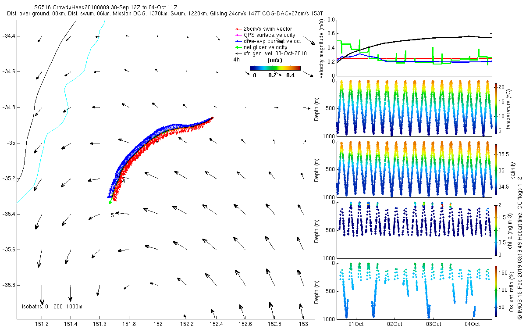Viewport: 526px width, 329px height.
Task: Click the '-34.4' latitude tick label
Action: coord(9,36)
